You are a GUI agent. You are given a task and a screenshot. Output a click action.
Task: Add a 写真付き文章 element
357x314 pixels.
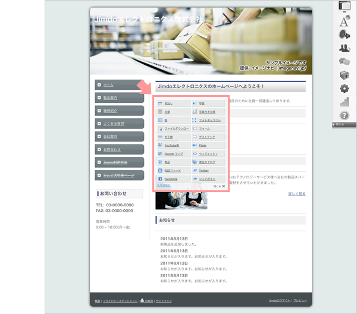click(x=208, y=112)
